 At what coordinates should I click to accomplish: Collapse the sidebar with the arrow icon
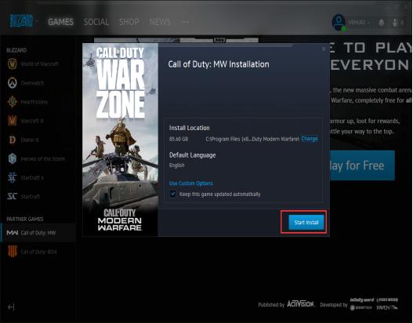[11, 307]
